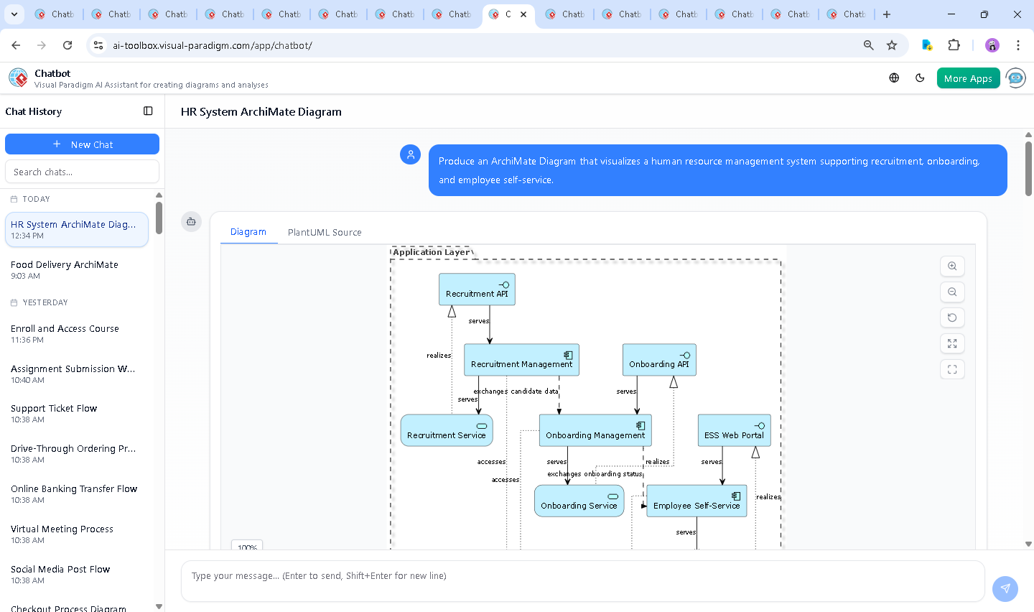Reset the diagram view
Screen dimensions: 1034x612
952,318
